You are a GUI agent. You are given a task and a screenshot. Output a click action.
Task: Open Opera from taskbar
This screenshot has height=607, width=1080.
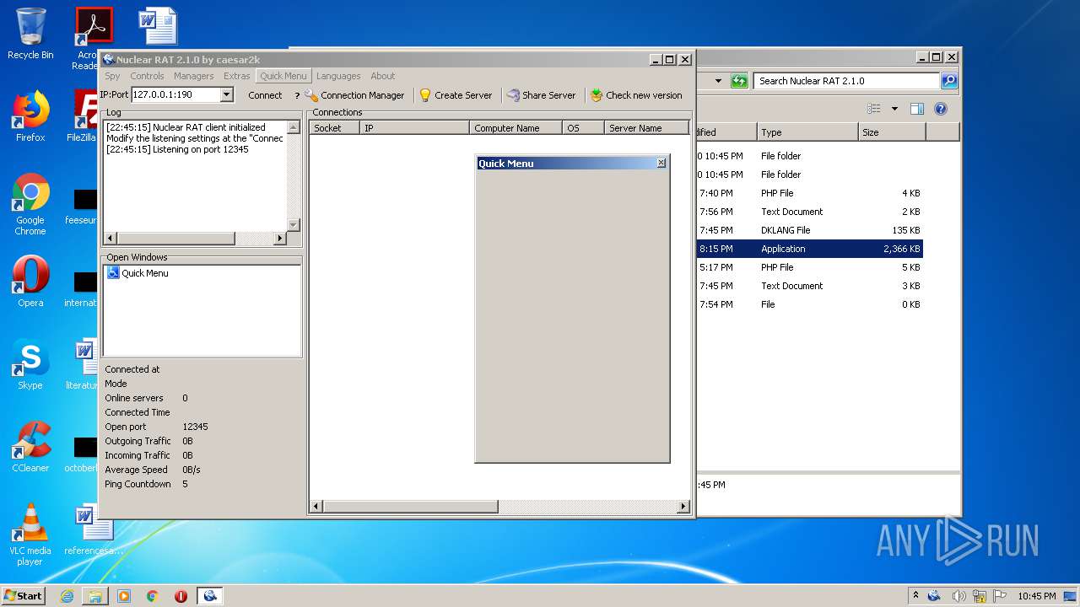coord(181,596)
